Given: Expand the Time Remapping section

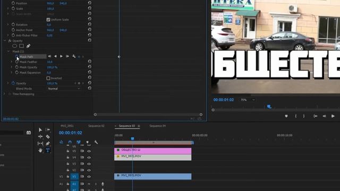Looking at the screenshot, I should 4,94.
